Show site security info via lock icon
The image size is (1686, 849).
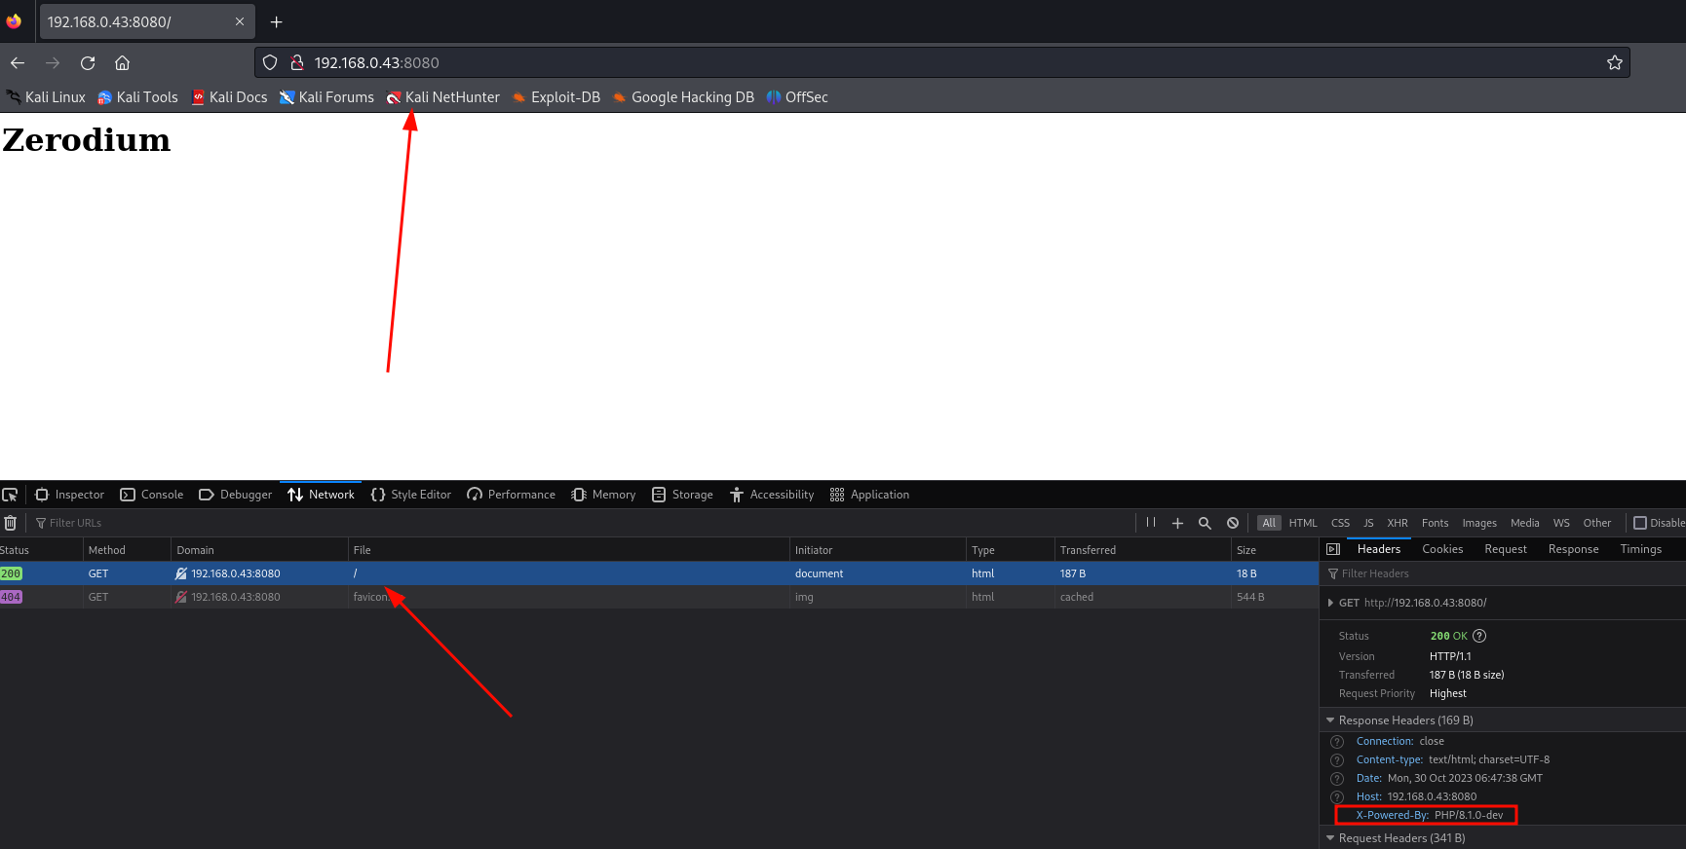297,63
